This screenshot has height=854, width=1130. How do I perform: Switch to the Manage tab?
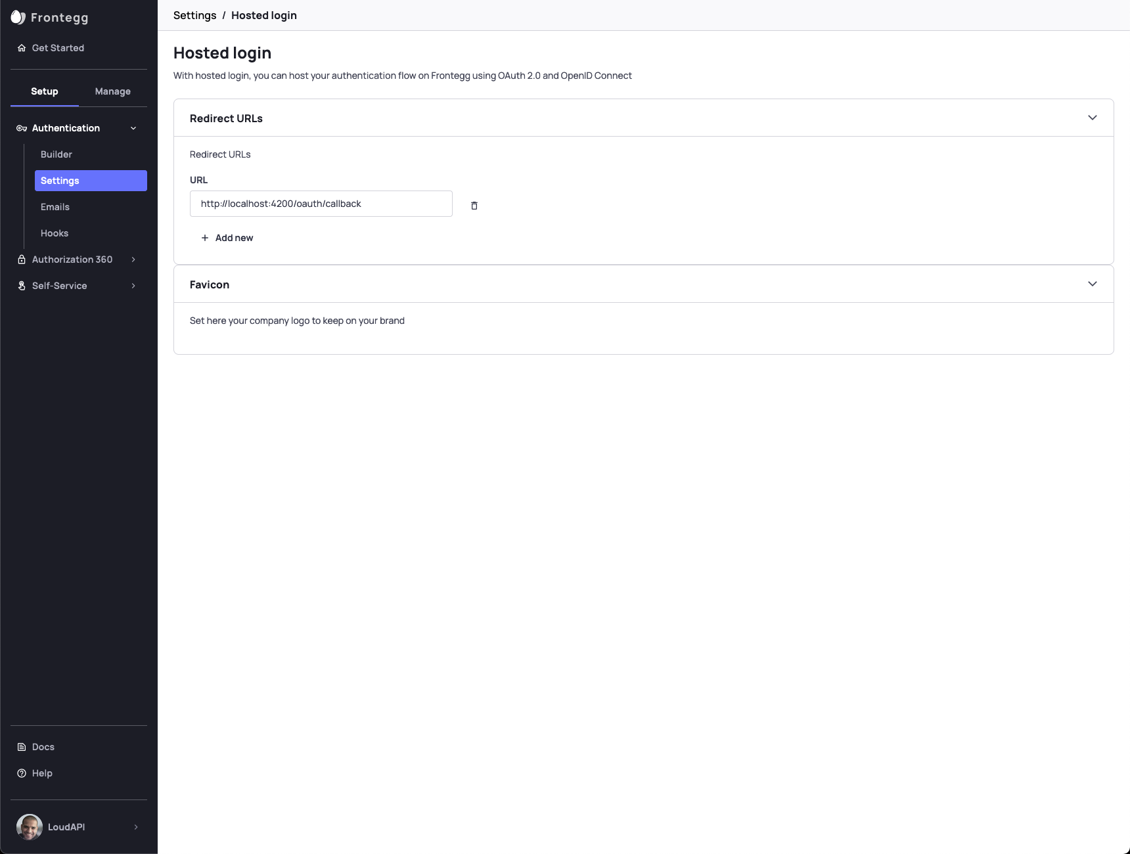[113, 91]
